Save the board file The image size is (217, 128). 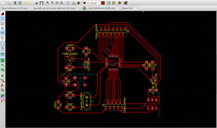[3, 3]
